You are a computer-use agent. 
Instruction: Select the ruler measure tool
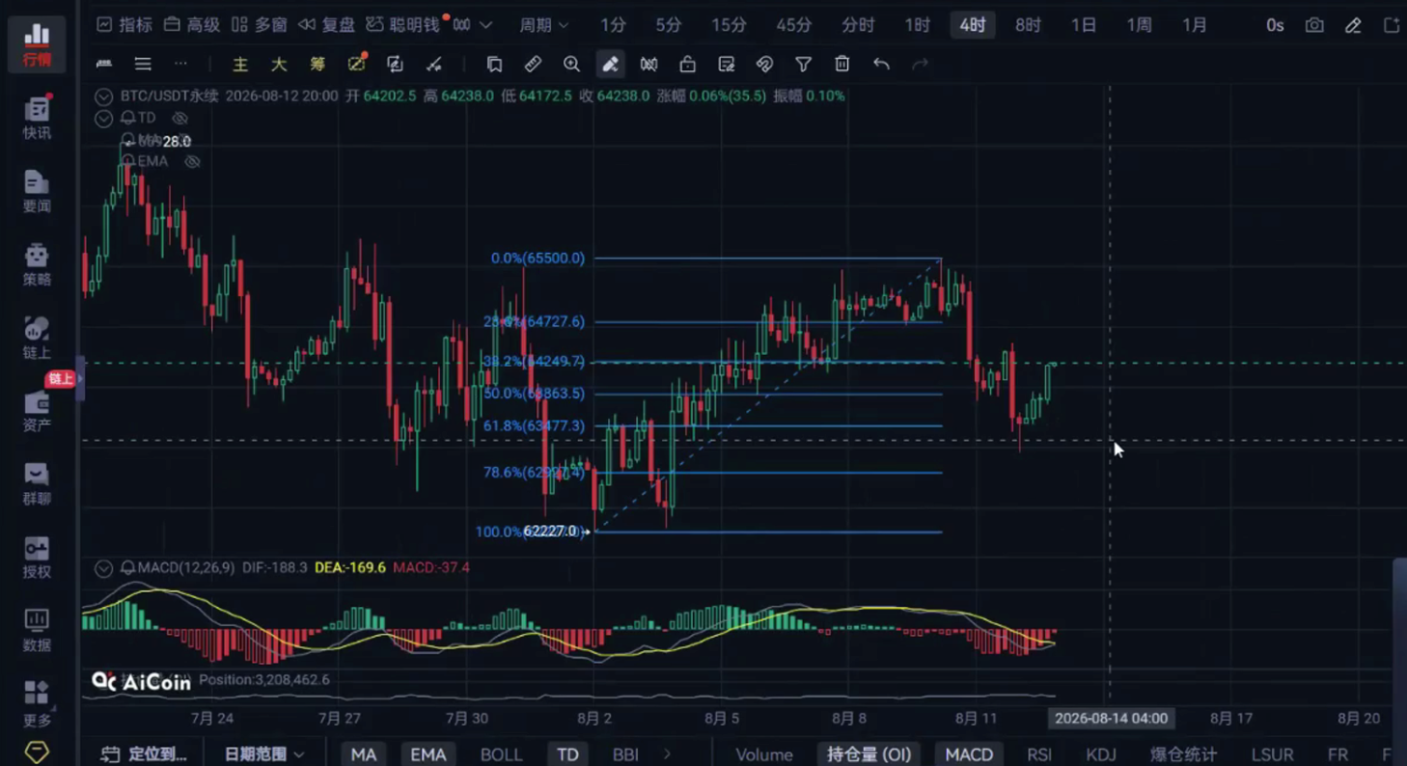click(x=533, y=64)
